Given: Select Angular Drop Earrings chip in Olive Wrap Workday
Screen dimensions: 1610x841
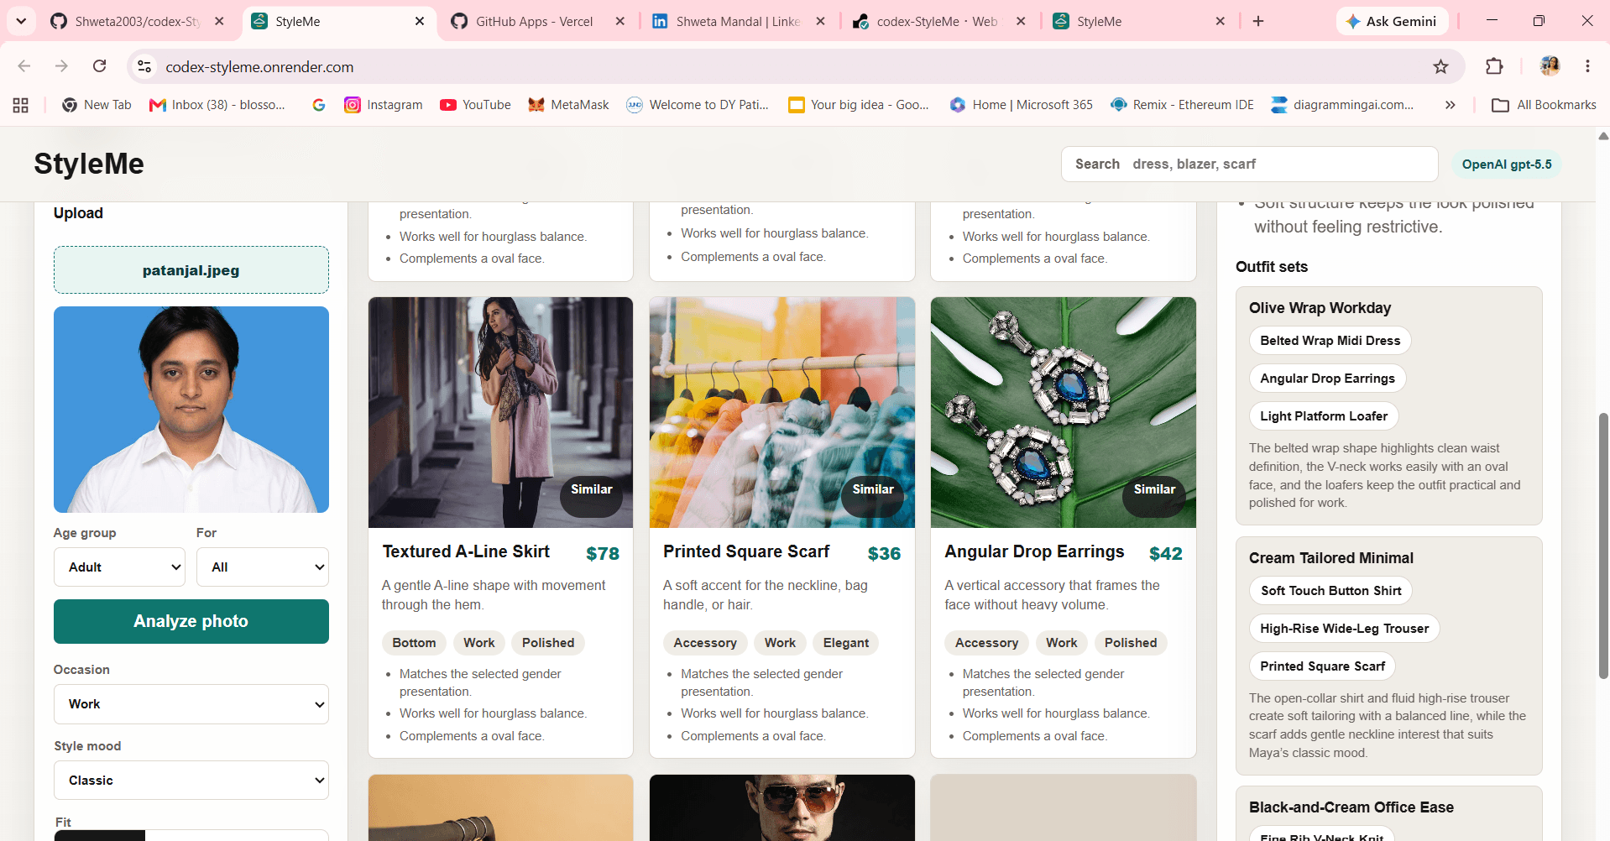Looking at the screenshot, I should point(1327,379).
